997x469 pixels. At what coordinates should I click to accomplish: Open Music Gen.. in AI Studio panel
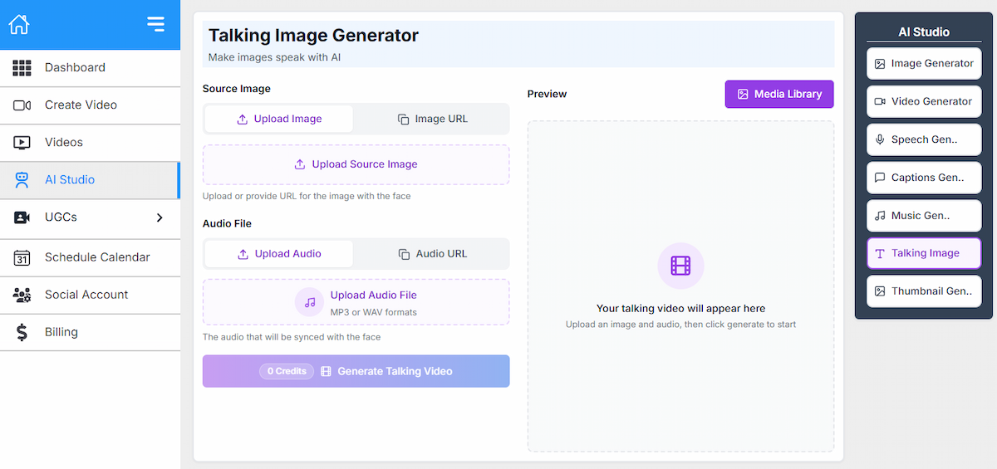pyautogui.click(x=924, y=216)
